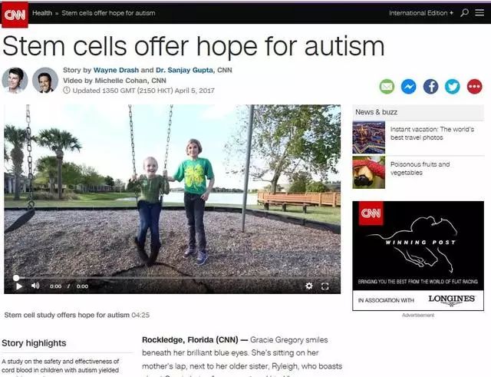Open Poisonous fruits and vegetables story
The width and height of the screenshot is (491, 377).
click(x=420, y=168)
